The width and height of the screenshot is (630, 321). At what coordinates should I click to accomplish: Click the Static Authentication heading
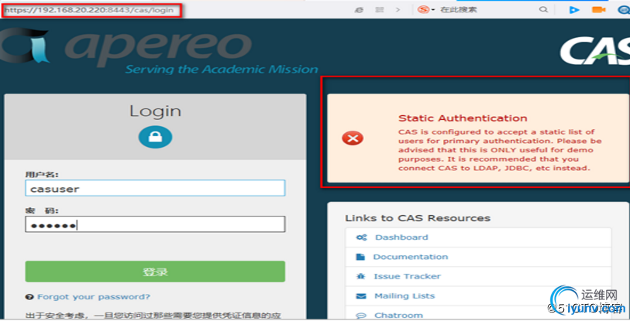[463, 118]
